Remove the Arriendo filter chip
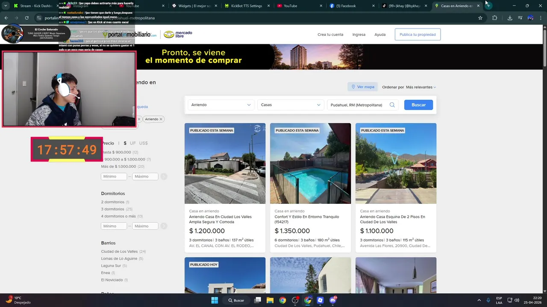Viewport: 547px width, 307px height. (x=161, y=119)
